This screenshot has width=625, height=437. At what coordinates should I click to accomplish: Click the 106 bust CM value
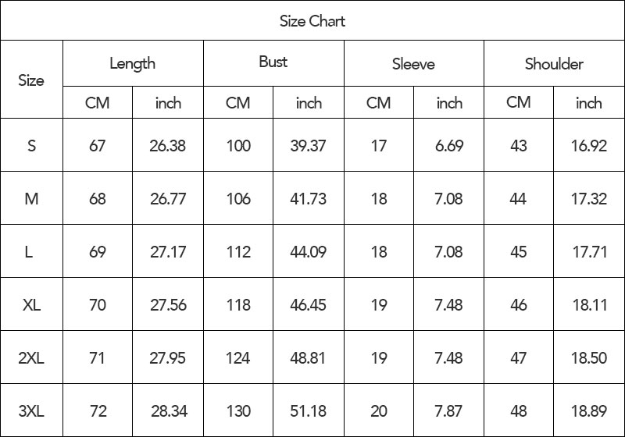[238, 198]
